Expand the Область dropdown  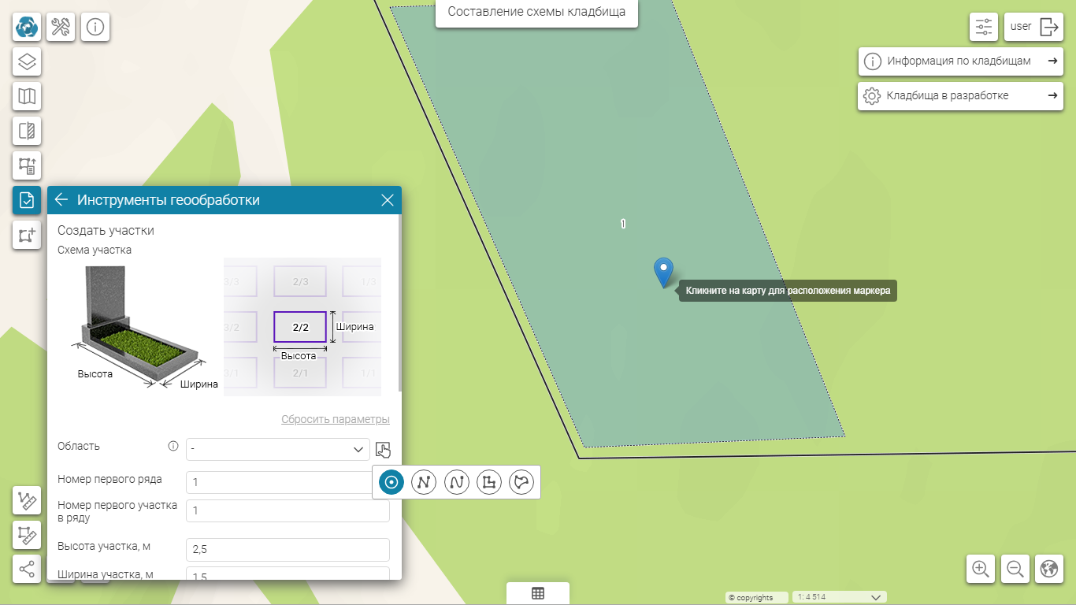click(277, 449)
